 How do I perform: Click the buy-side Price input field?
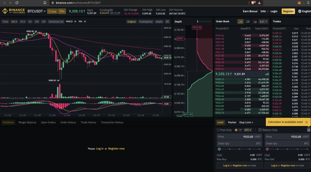coord(240,137)
